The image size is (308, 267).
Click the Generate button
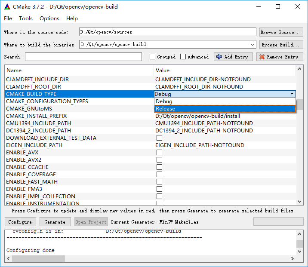tap(55, 222)
